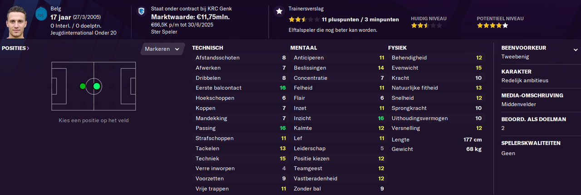The image size is (581, 195).
Task: Click the football pitch position diagram
Action: pyautogui.click(x=94, y=86)
